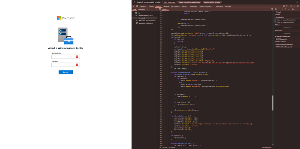
Task: Click Switch DevTools to Italian
Action: tap(212, 2)
